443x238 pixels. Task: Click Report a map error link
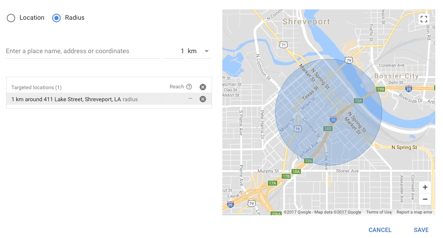point(414,212)
